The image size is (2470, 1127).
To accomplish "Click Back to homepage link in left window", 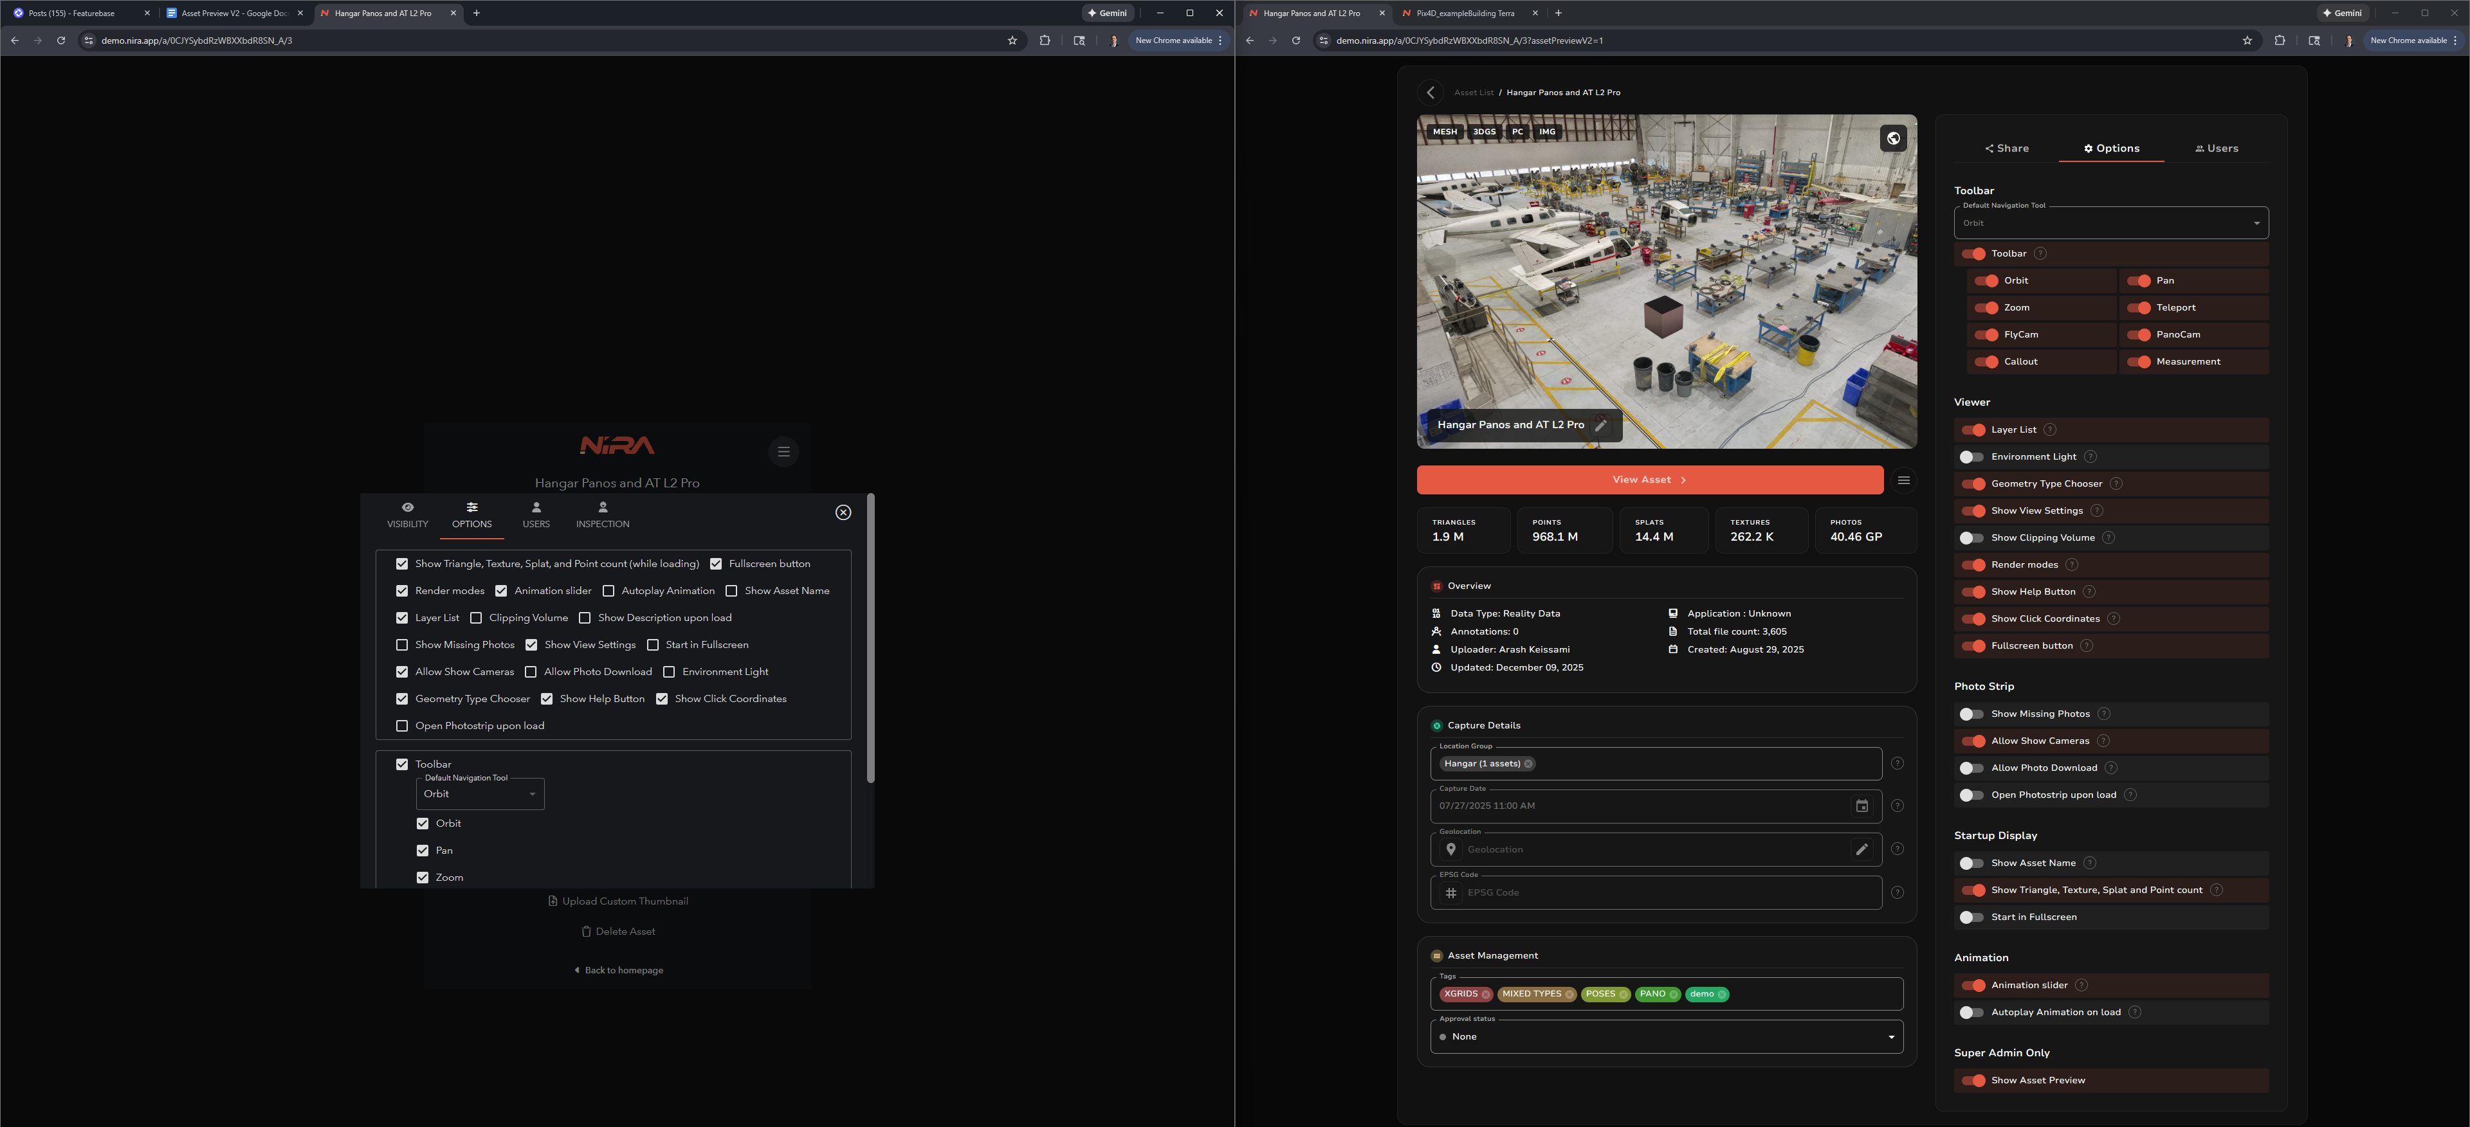I will [618, 971].
